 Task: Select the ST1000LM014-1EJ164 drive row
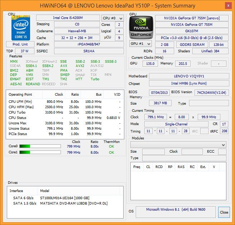click(65, 198)
